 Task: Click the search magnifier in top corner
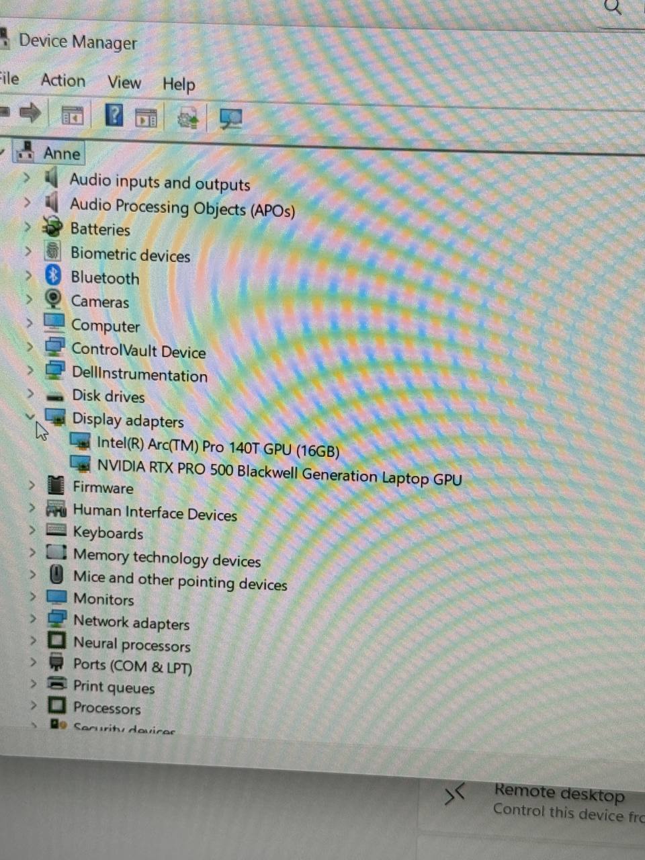613,7
